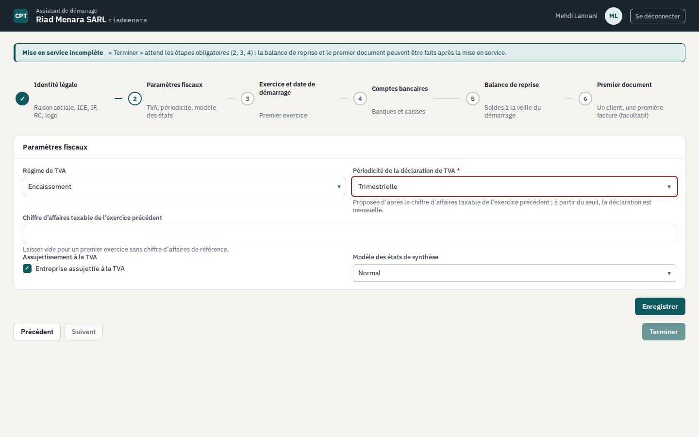Click the Assistant de démarrage header text
Viewport: 699px width, 437px height.
67,11
